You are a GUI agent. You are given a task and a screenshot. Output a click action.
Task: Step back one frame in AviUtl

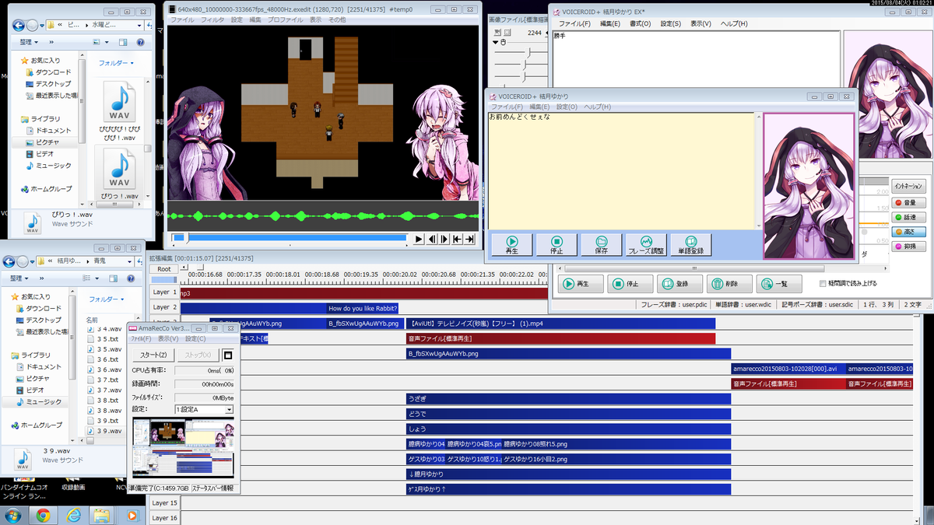click(432, 239)
